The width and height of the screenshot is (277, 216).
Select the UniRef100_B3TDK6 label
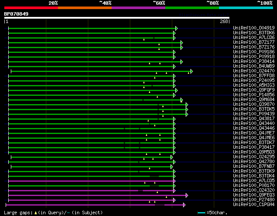254,33
